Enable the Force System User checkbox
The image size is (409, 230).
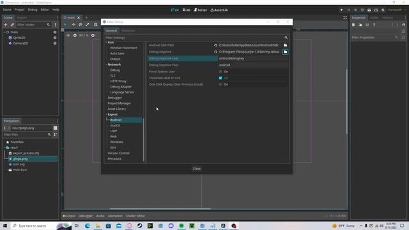click(x=220, y=72)
